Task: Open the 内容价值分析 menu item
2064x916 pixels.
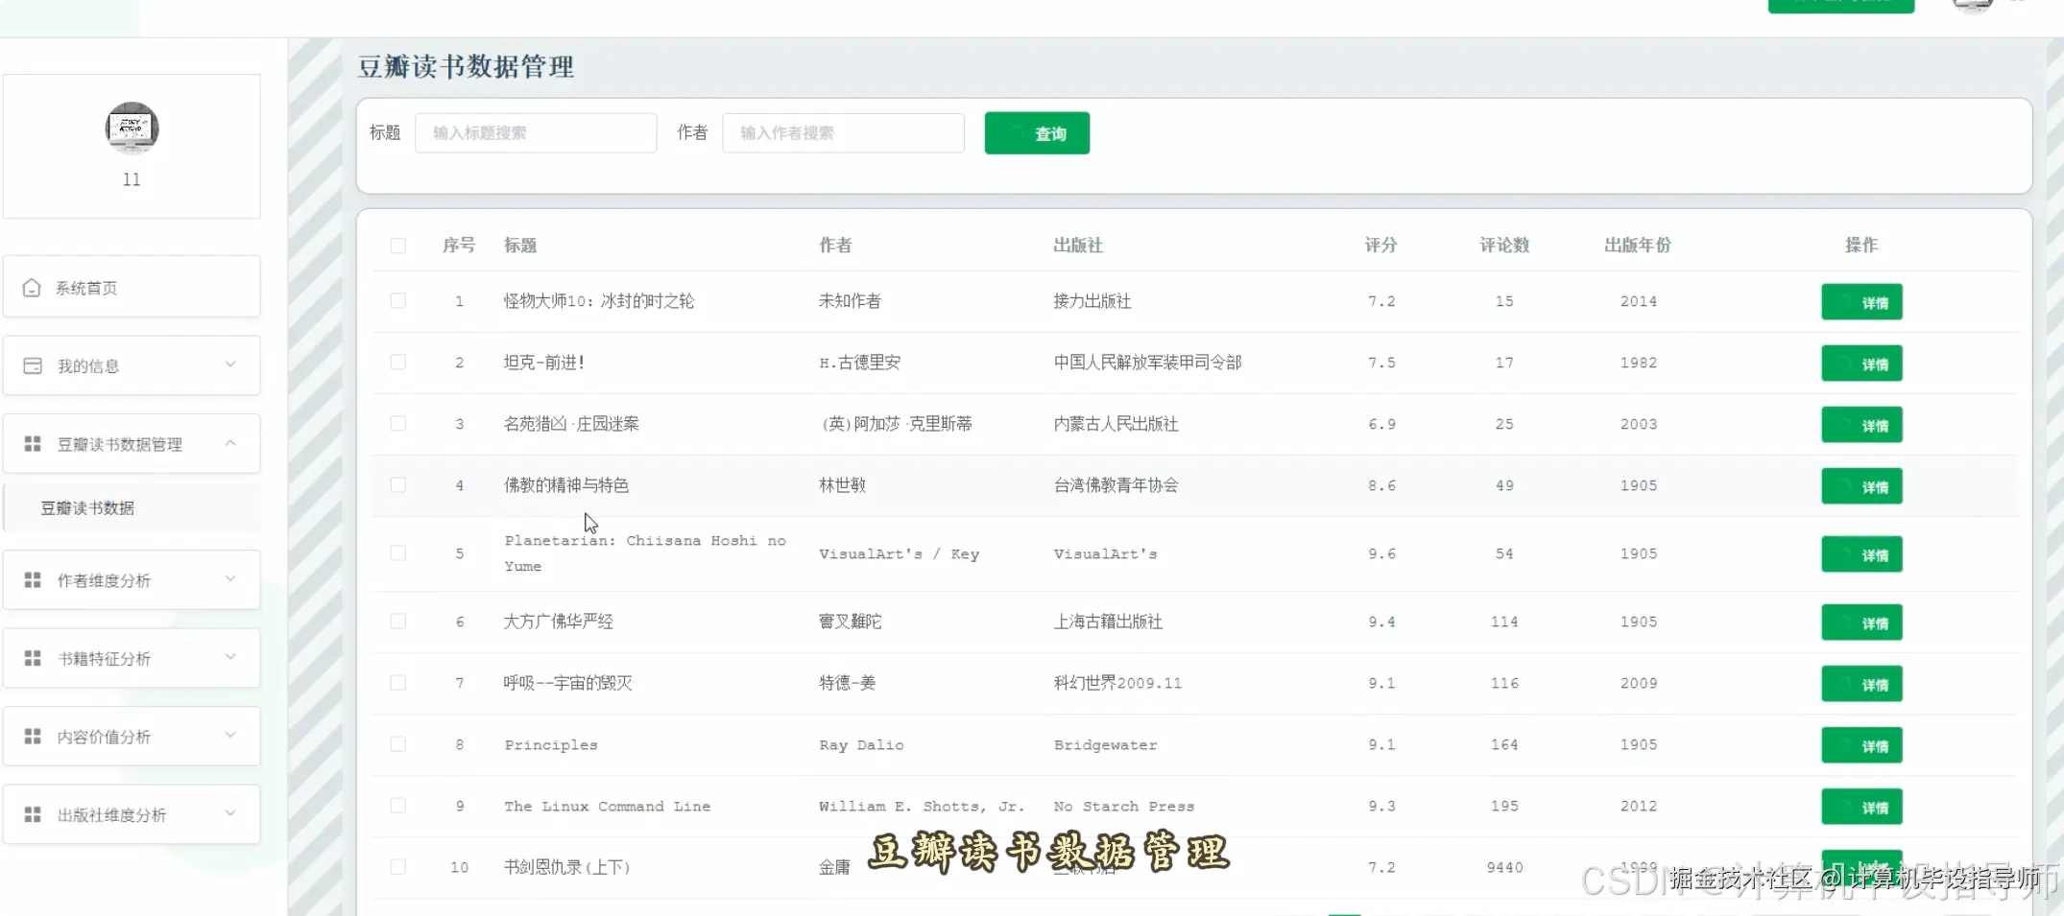Action: [132, 737]
